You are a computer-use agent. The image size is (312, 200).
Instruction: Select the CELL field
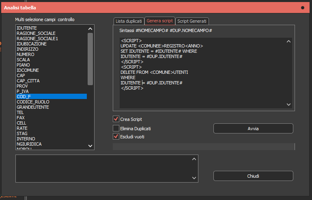point(52,123)
